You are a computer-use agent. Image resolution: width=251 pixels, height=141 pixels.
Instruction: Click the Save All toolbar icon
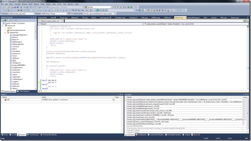click(18, 7)
